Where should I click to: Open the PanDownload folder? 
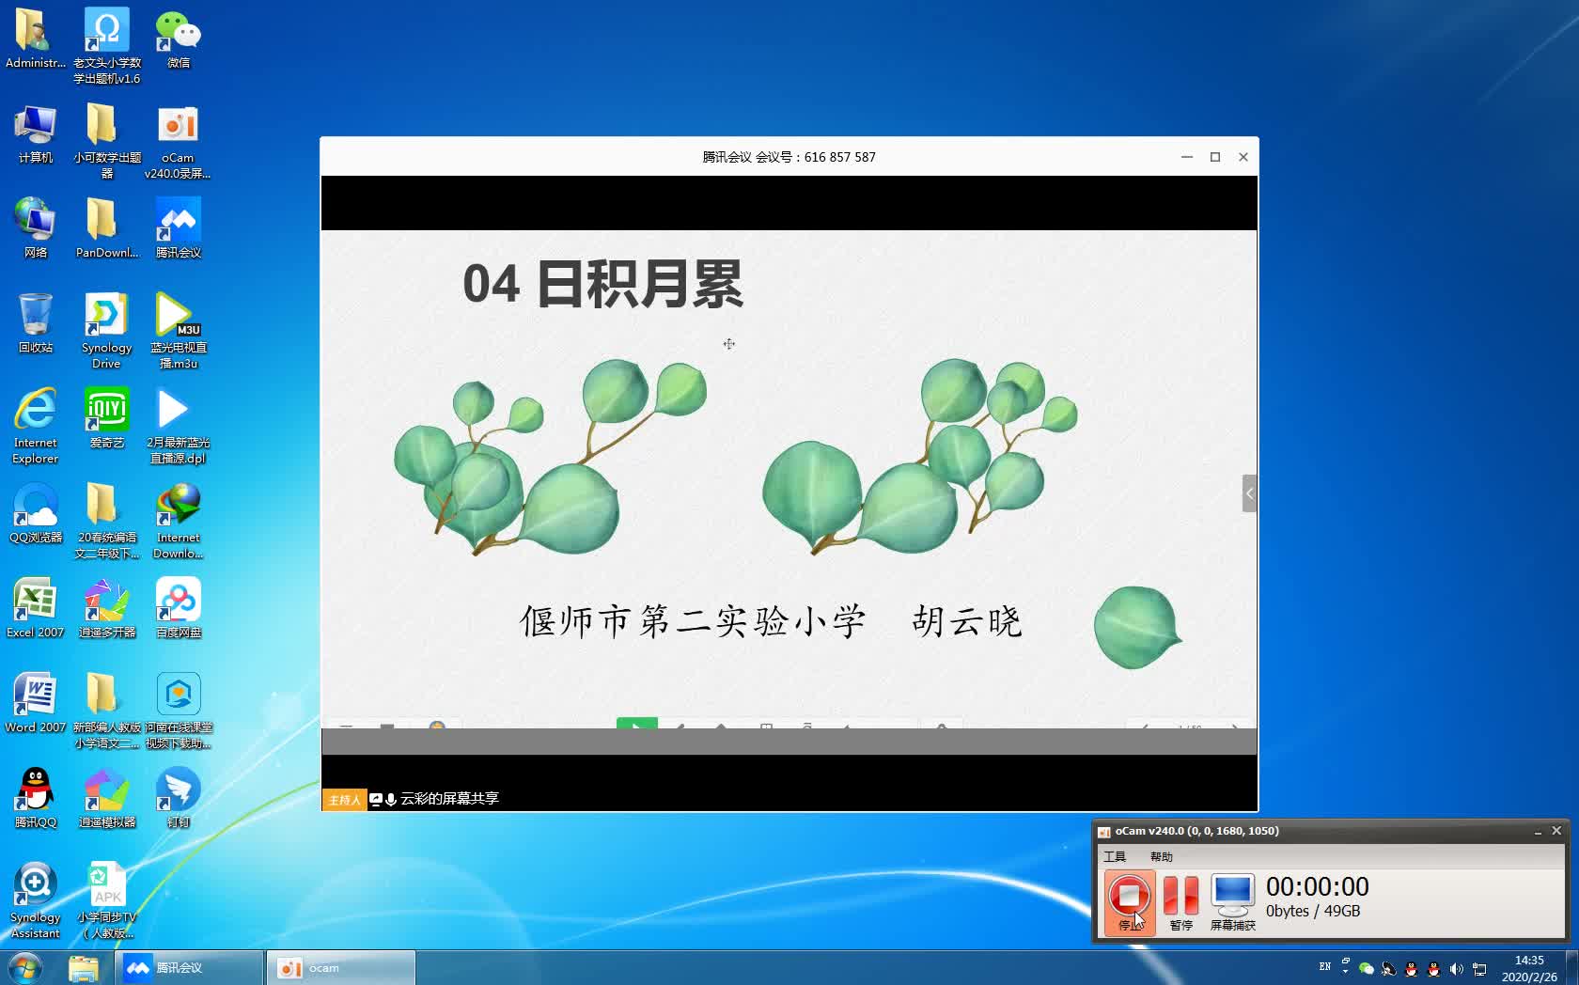coord(107,228)
